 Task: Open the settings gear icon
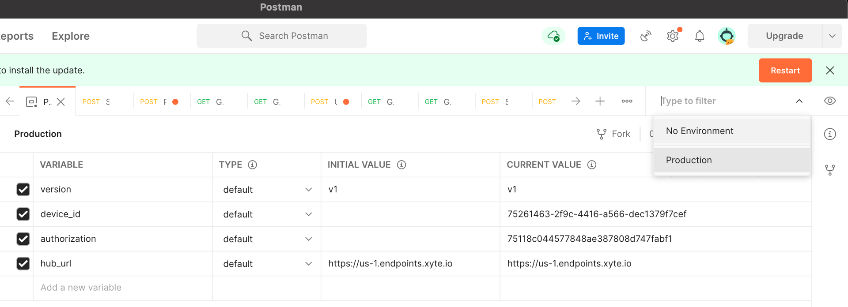[673, 36]
